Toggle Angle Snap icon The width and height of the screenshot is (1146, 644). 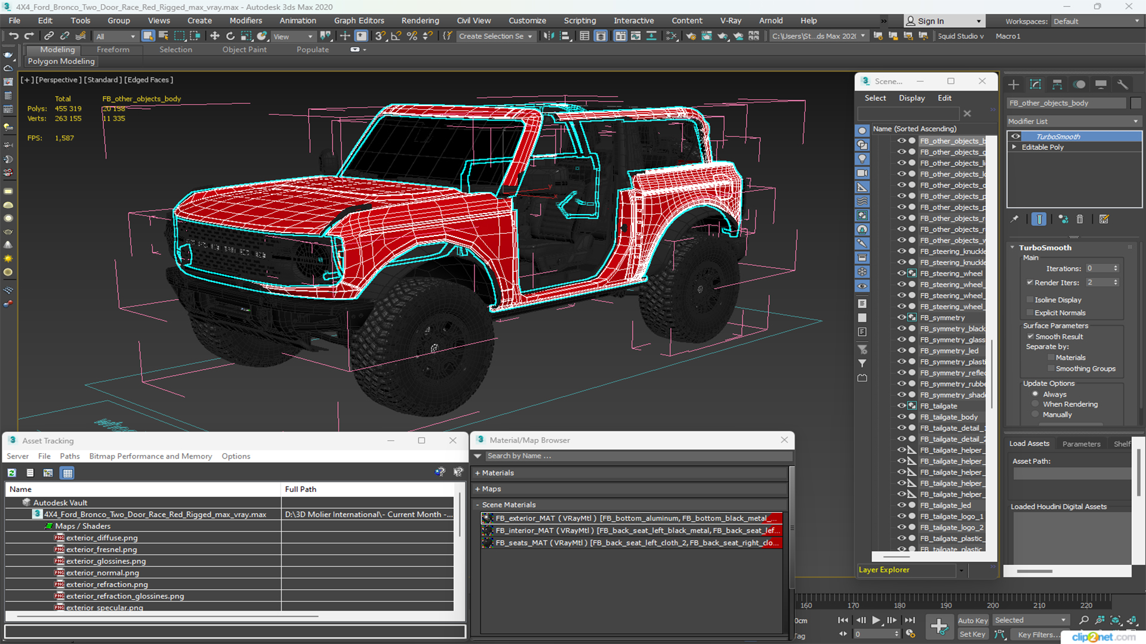coord(396,36)
